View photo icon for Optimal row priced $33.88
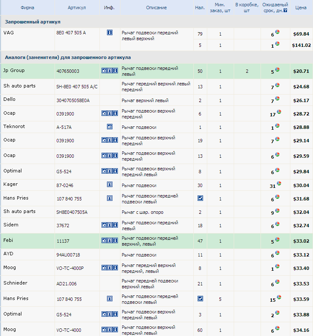This screenshot has height=336, width=313. [104, 314]
